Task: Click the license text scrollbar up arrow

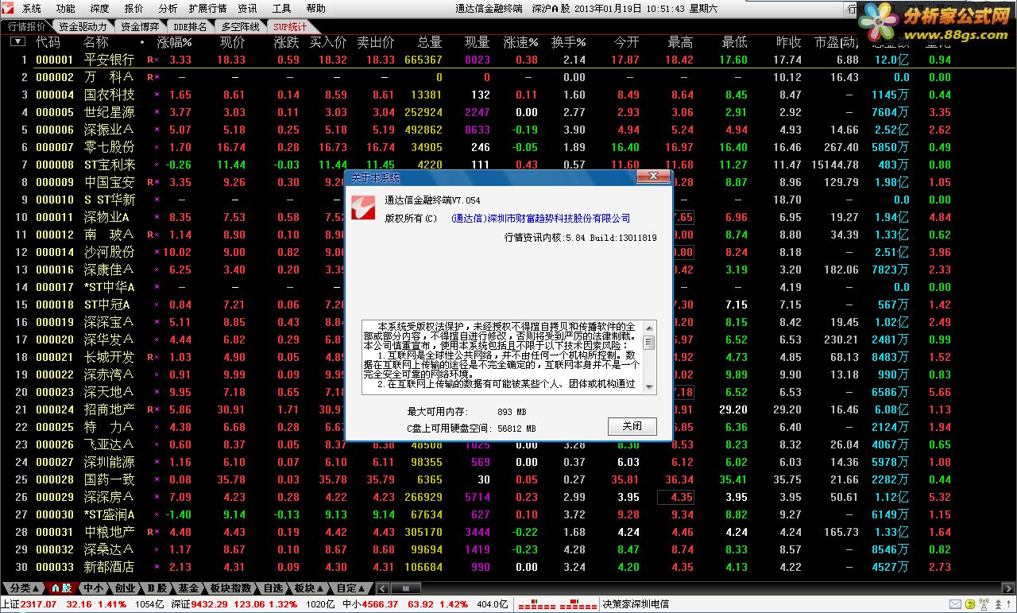Action: pos(648,327)
